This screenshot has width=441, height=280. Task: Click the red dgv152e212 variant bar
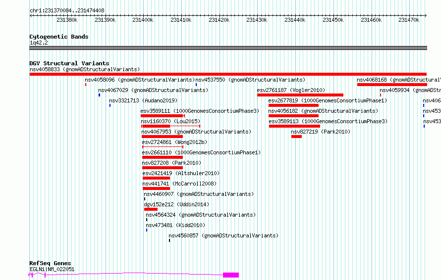pos(151,209)
